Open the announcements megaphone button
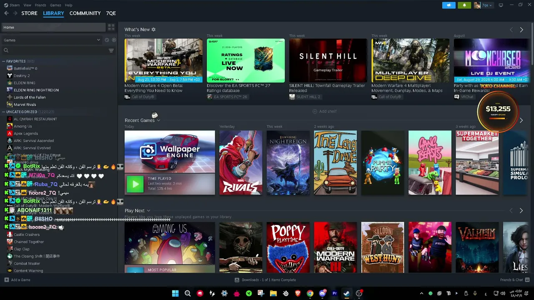This screenshot has width=534, height=300. click(449, 5)
